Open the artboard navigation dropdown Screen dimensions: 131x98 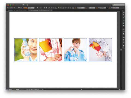pyautogui.click(x=20, y=90)
